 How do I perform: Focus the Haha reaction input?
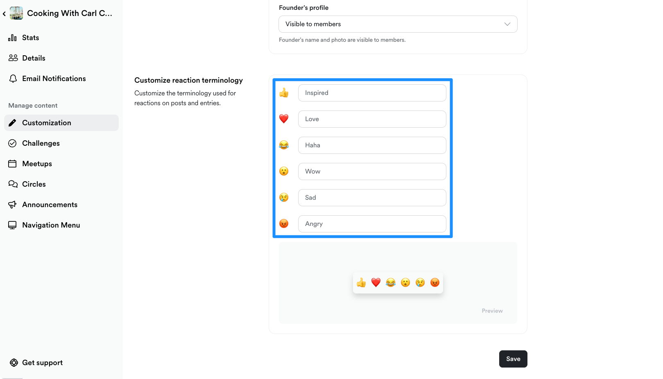(372, 145)
